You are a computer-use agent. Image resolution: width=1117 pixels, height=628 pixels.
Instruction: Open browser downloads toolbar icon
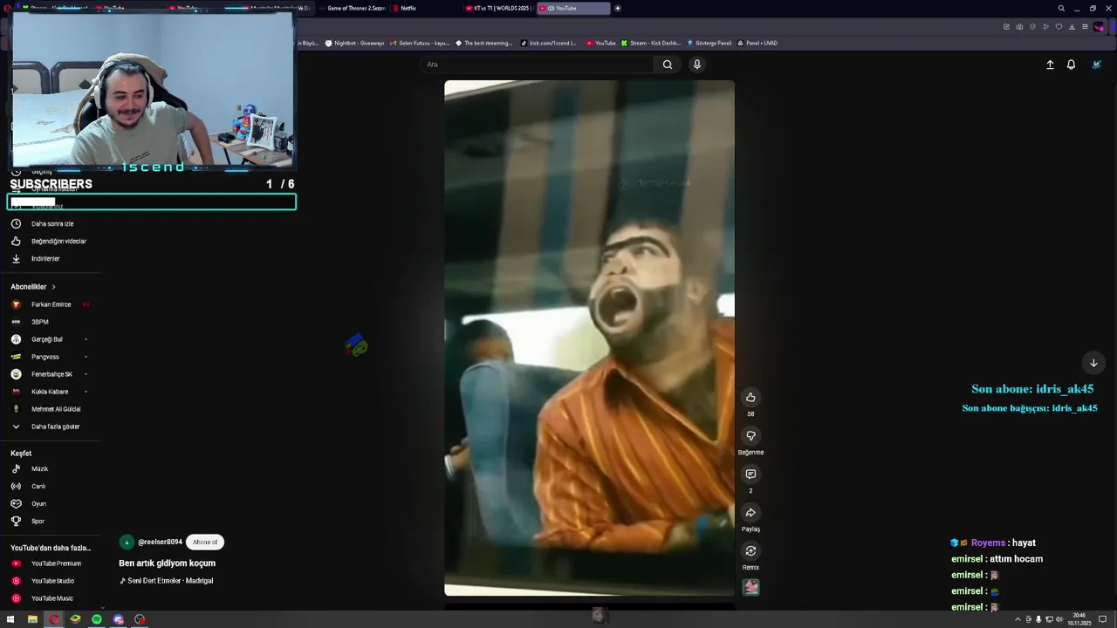point(1072,27)
